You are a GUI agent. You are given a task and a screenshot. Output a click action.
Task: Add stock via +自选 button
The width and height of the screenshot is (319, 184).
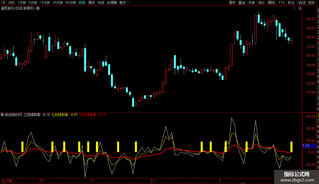pyautogui.click(x=301, y=3)
